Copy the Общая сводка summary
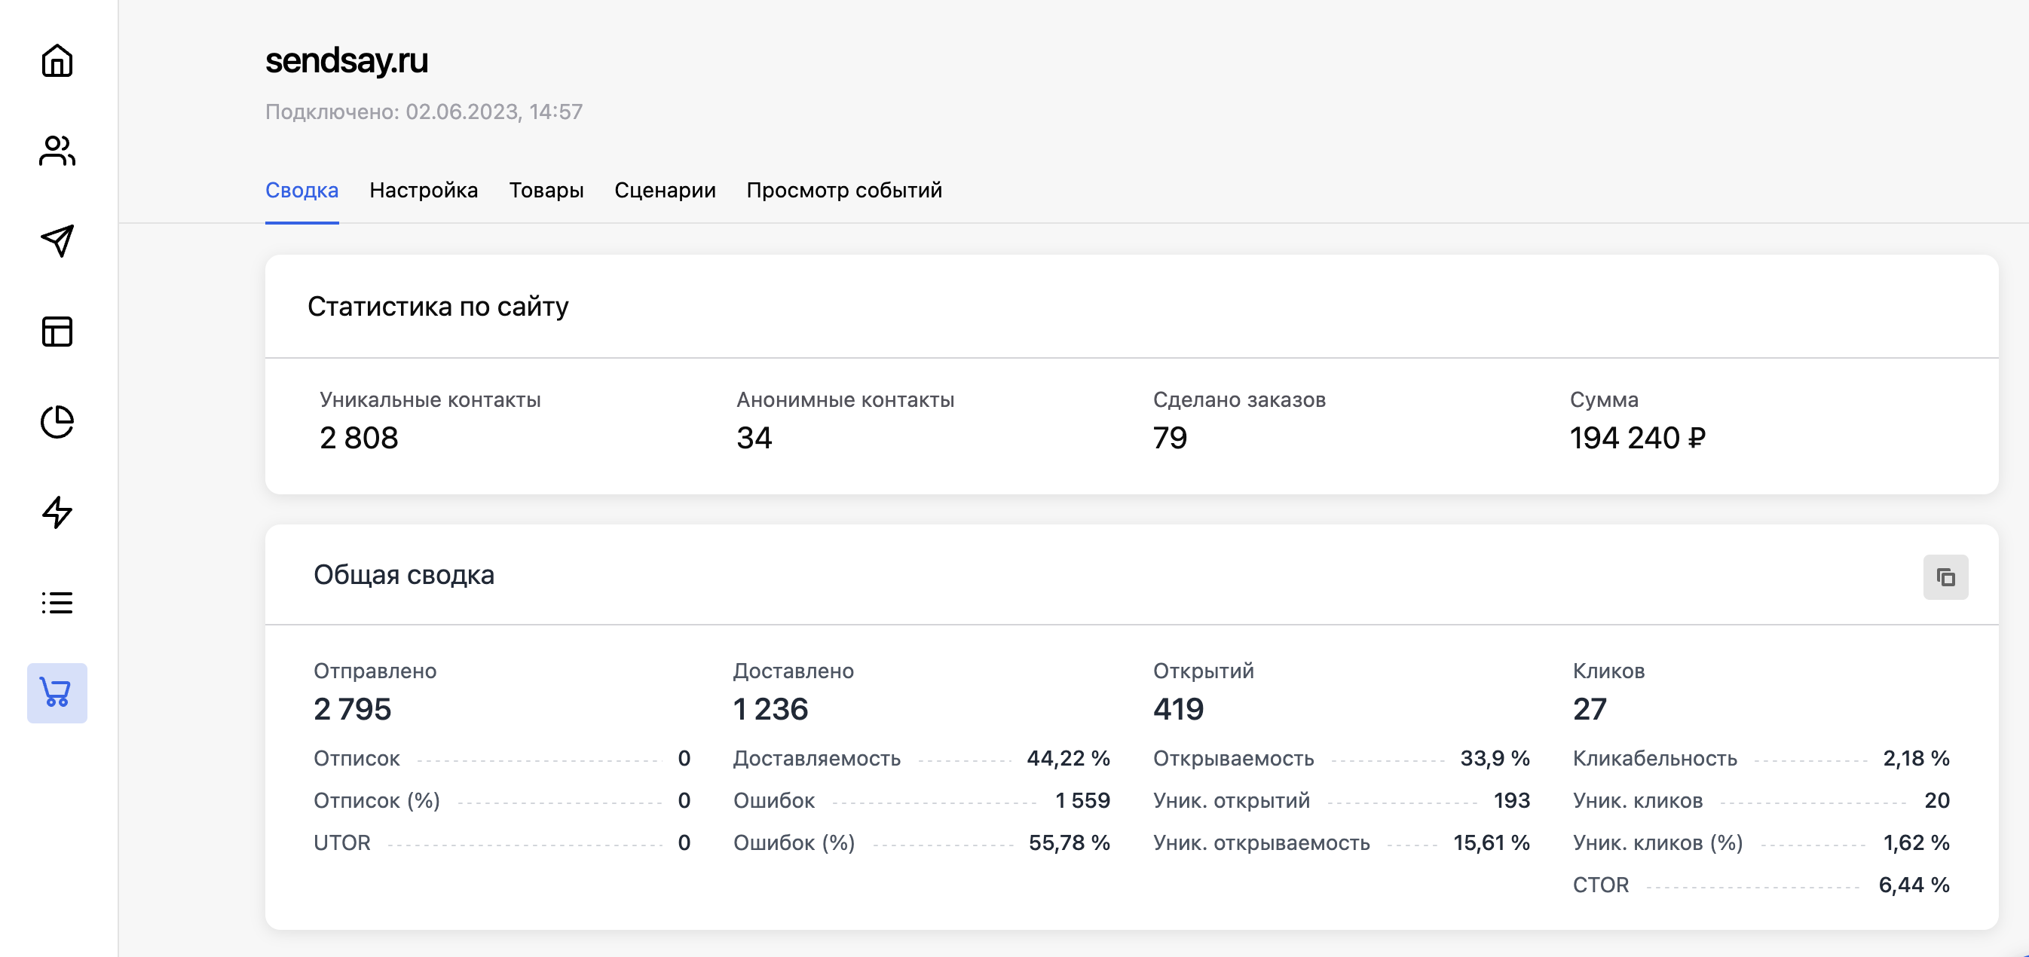2029x957 pixels. [x=1945, y=577]
